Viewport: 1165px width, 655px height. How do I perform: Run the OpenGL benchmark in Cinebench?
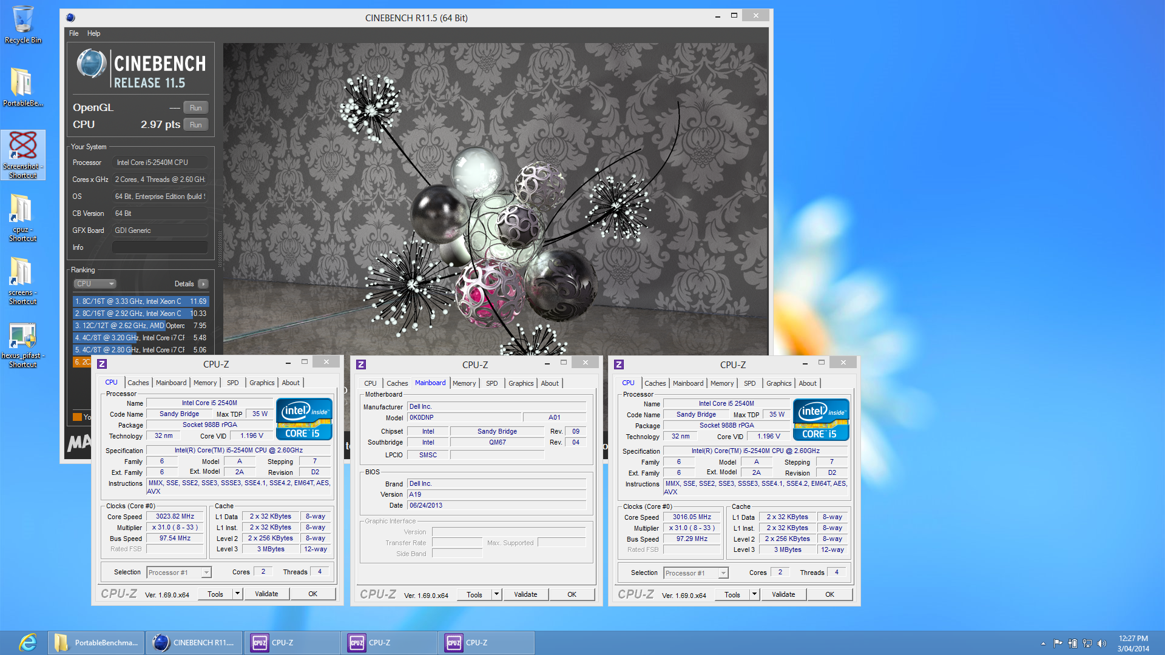(195, 108)
